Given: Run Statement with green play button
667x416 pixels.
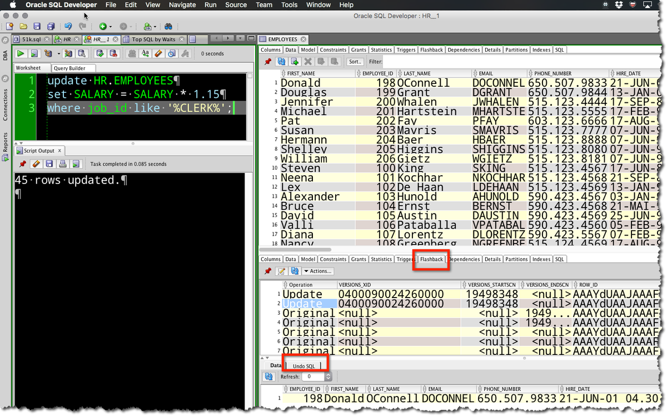Looking at the screenshot, I should coord(21,53).
